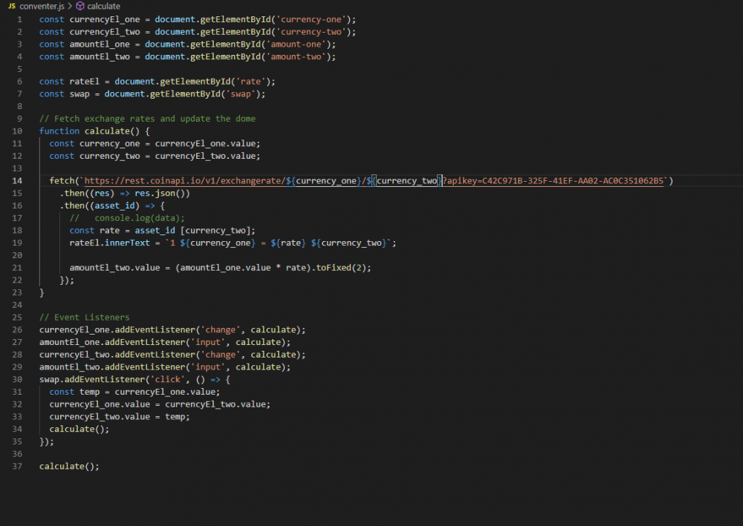Click currencyEl_one.addEventListener on line 26

coord(117,329)
